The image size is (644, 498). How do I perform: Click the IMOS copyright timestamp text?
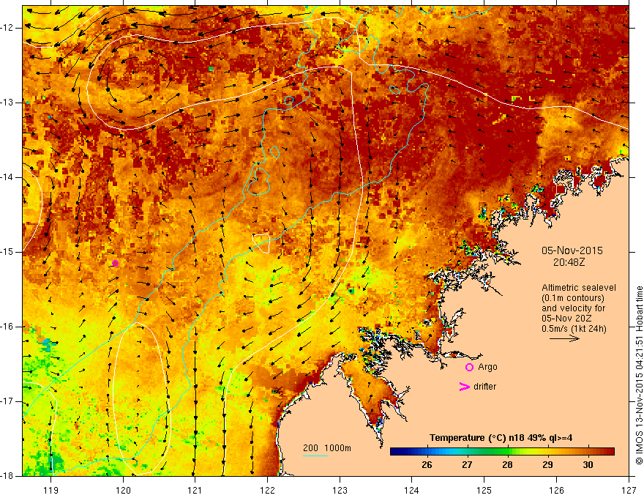point(639,376)
